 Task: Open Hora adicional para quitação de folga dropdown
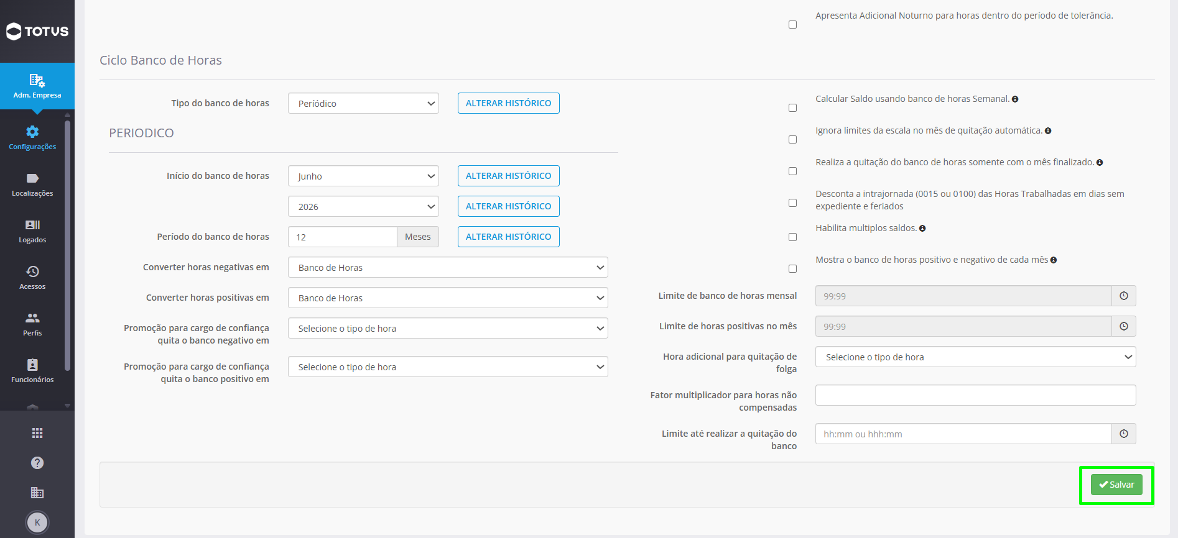(975, 357)
